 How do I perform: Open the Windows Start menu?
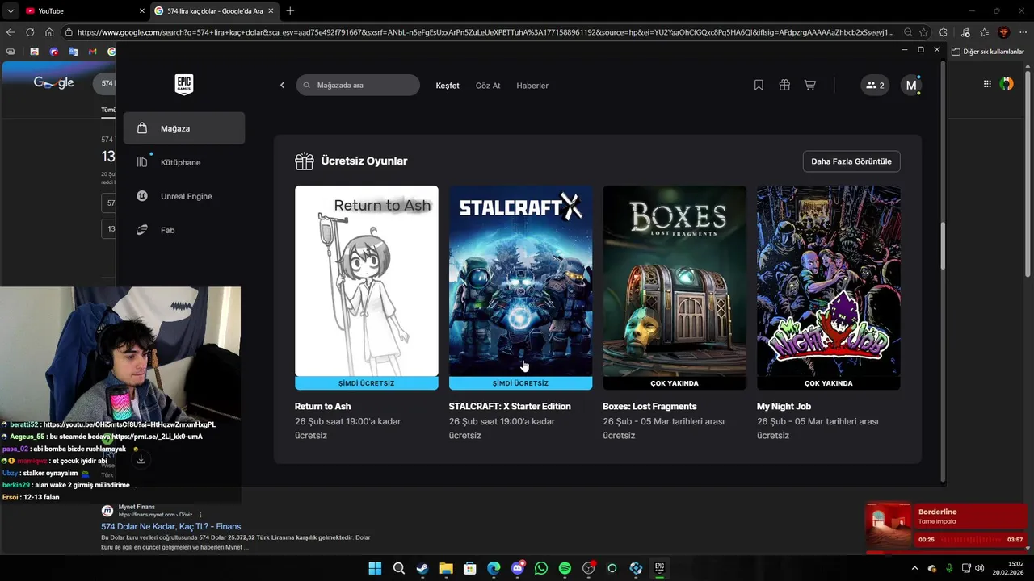click(x=375, y=568)
